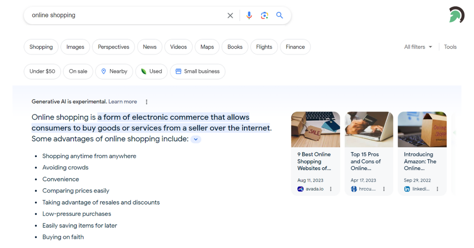Image resolution: width=474 pixels, height=248 pixels.
Task: Open Google Lens image search icon
Action: [264, 15]
